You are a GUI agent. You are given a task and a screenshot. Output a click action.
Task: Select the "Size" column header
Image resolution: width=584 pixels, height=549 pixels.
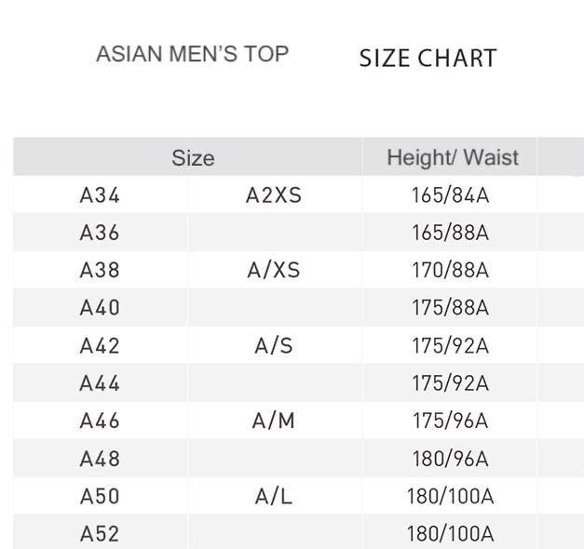(193, 158)
